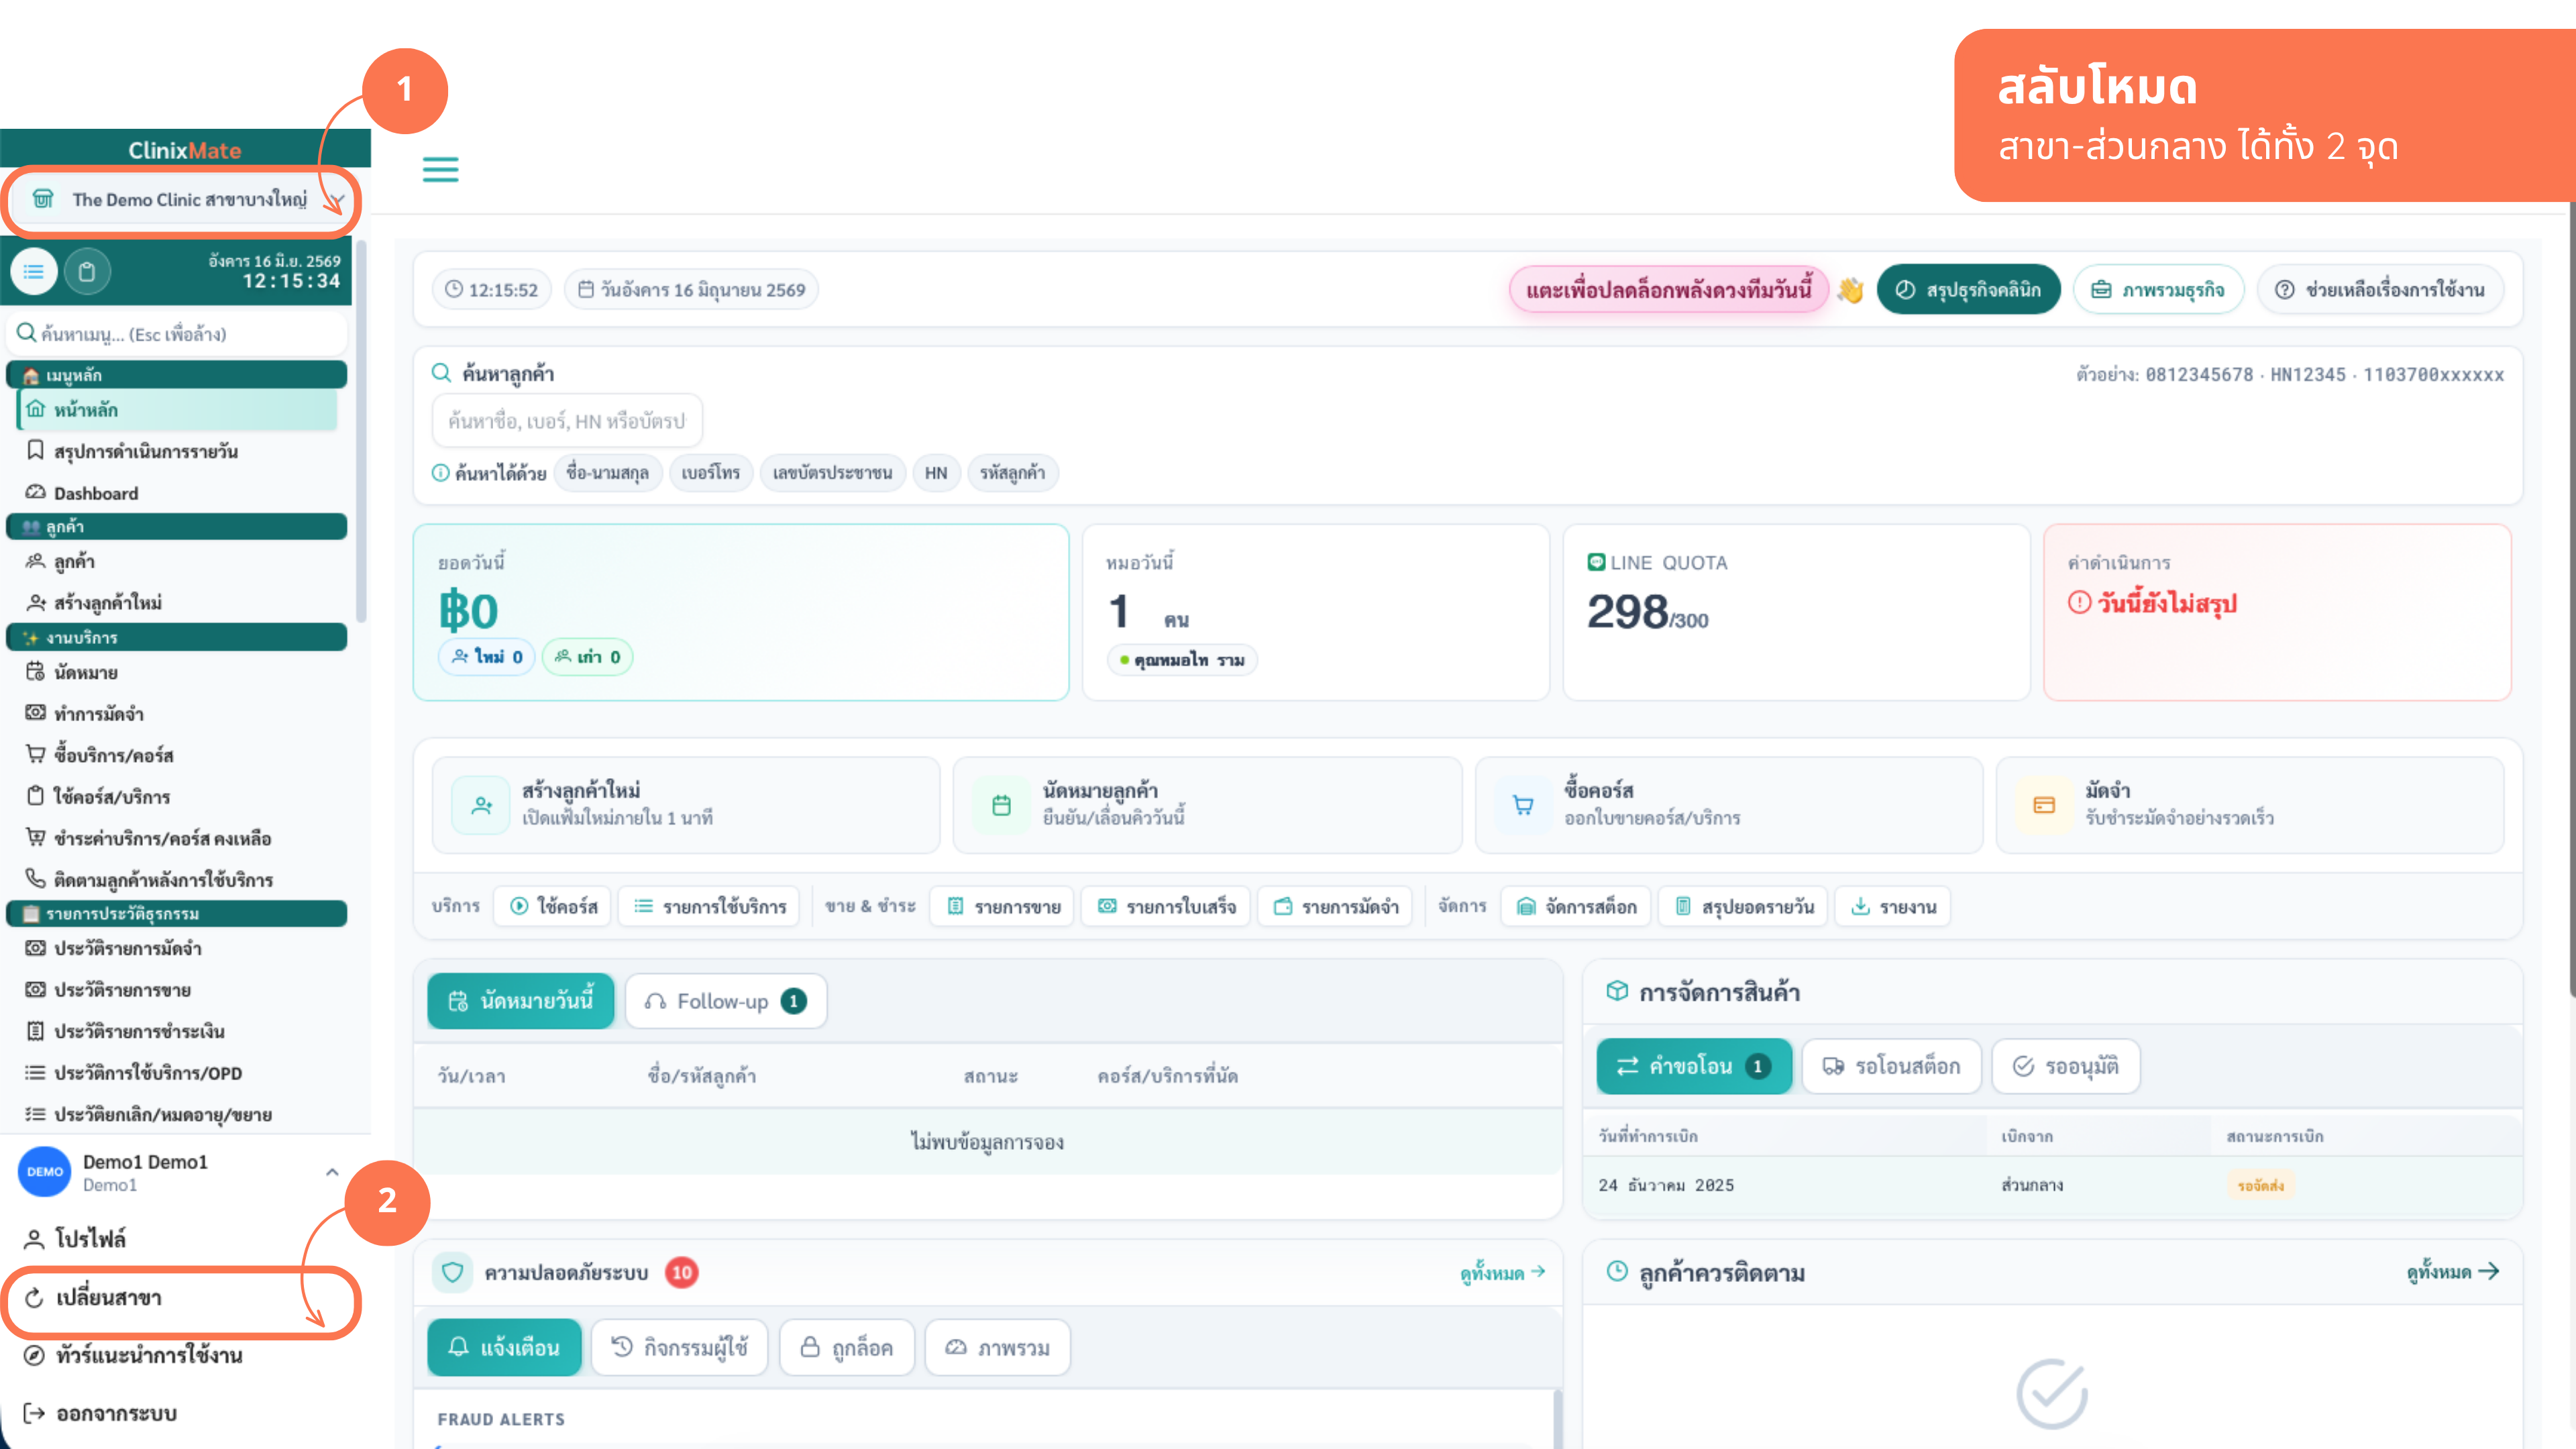Focus the customer search input field
Screen dimensions: 2576x1449
click(567, 421)
